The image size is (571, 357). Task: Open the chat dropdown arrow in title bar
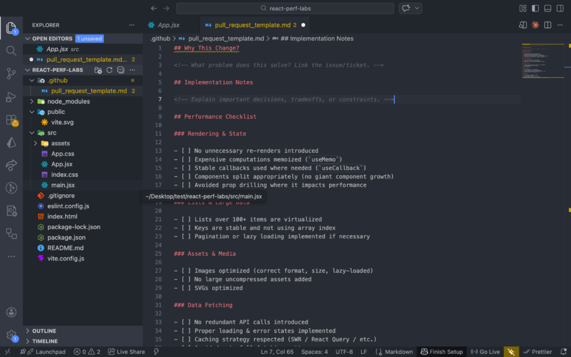pyautogui.click(x=418, y=8)
